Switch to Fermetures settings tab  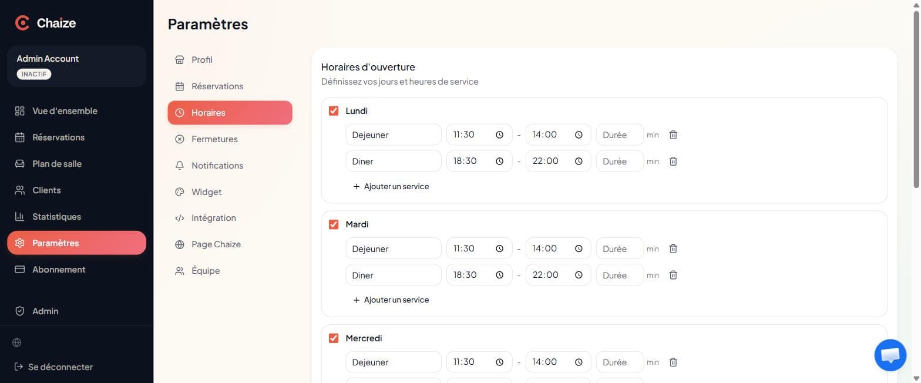pos(230,139)
